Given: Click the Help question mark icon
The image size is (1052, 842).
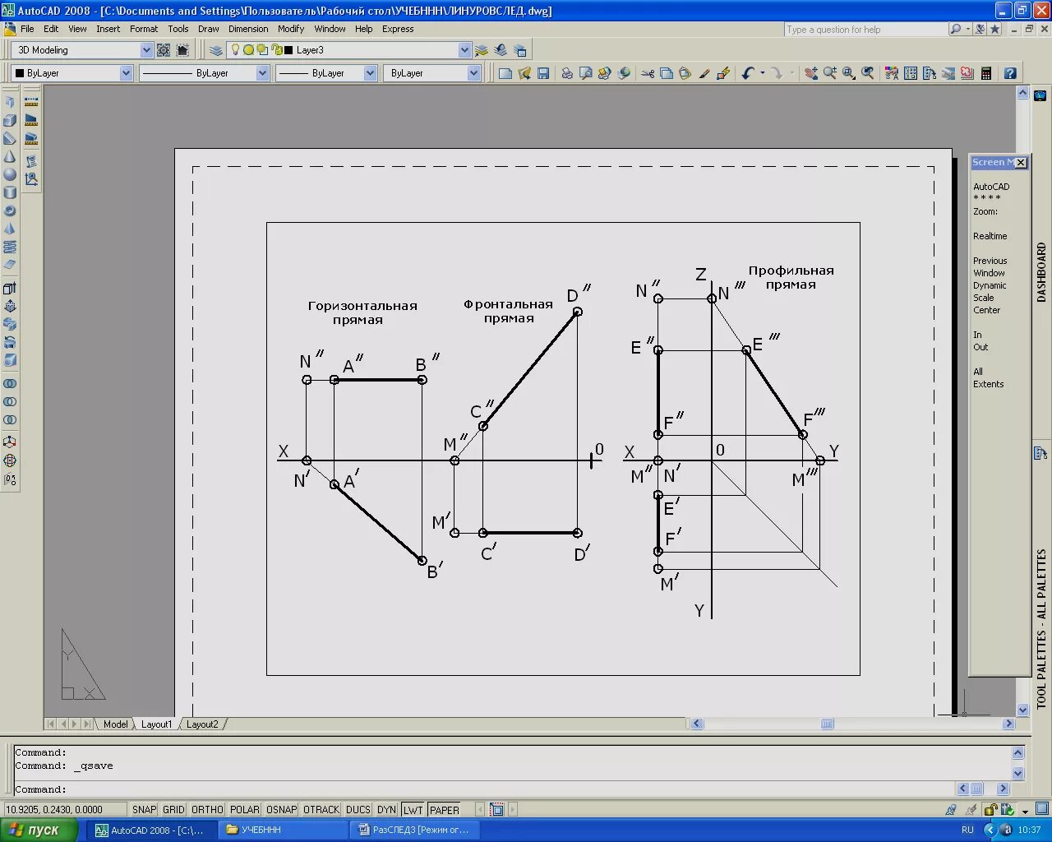Looking at the screenshot, I should click(x=1010, y=73).
